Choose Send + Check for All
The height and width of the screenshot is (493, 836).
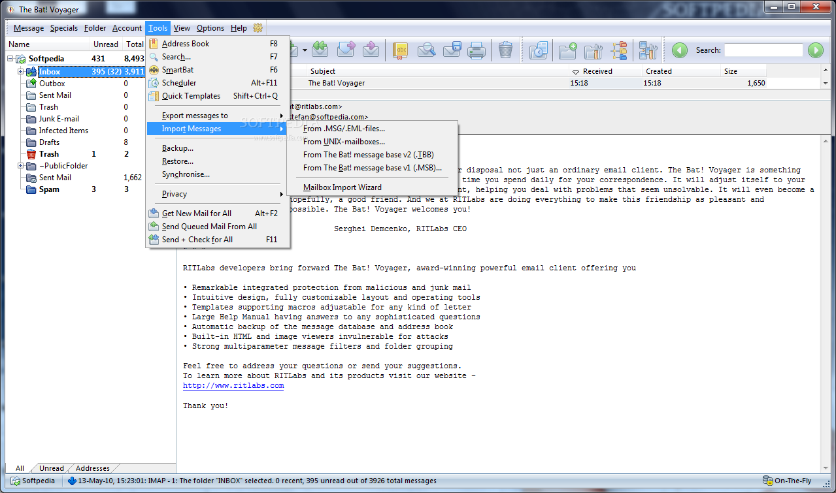tap(218, 240)
